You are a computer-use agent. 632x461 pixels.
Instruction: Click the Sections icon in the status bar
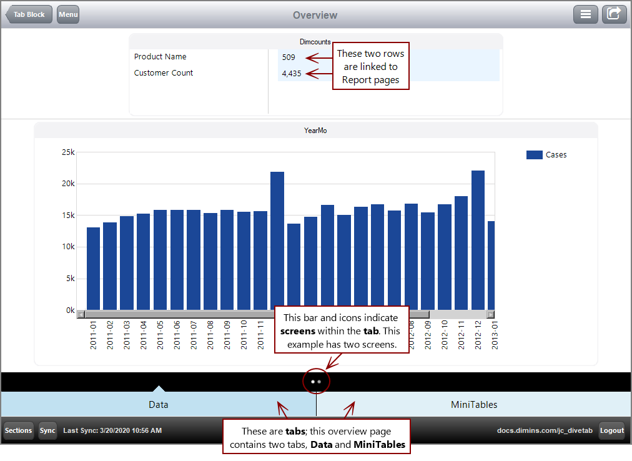tap(18, 430)
